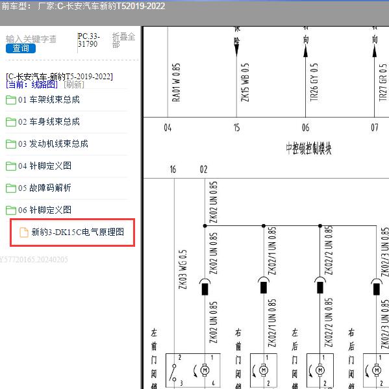Image resolution: width=389 pixels, height=389 pixels.
Task: Click the PC.33-31790 text
Action: pos(89,40)
